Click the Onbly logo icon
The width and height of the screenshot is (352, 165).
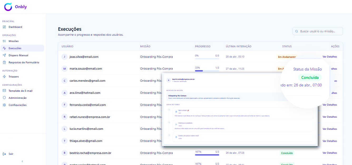8,7
